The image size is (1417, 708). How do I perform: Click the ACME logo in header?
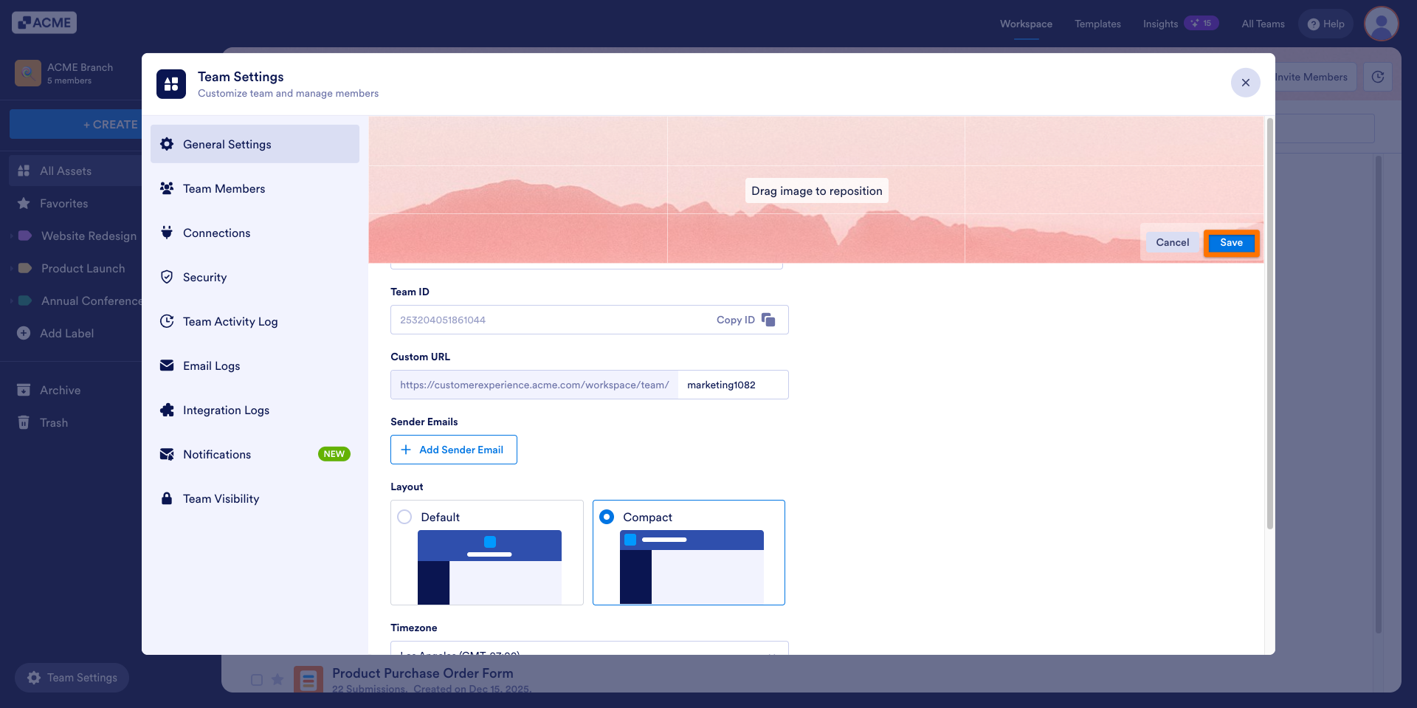[x=44, y=23]
